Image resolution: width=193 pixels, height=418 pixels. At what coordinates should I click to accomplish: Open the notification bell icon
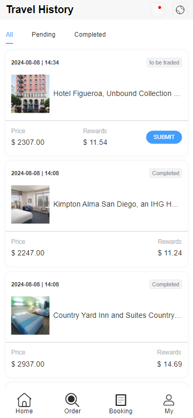point(158,10)
